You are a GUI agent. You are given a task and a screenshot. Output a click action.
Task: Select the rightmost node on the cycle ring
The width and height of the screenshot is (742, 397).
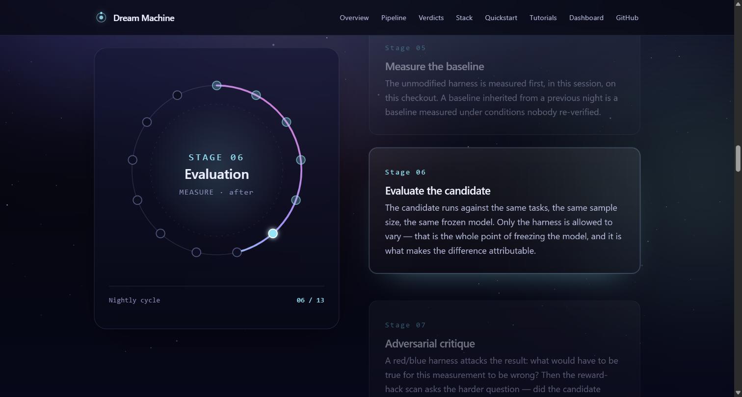pos(301,160)
